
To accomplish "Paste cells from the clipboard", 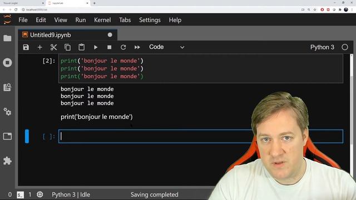I will click(x=82, y=47).
